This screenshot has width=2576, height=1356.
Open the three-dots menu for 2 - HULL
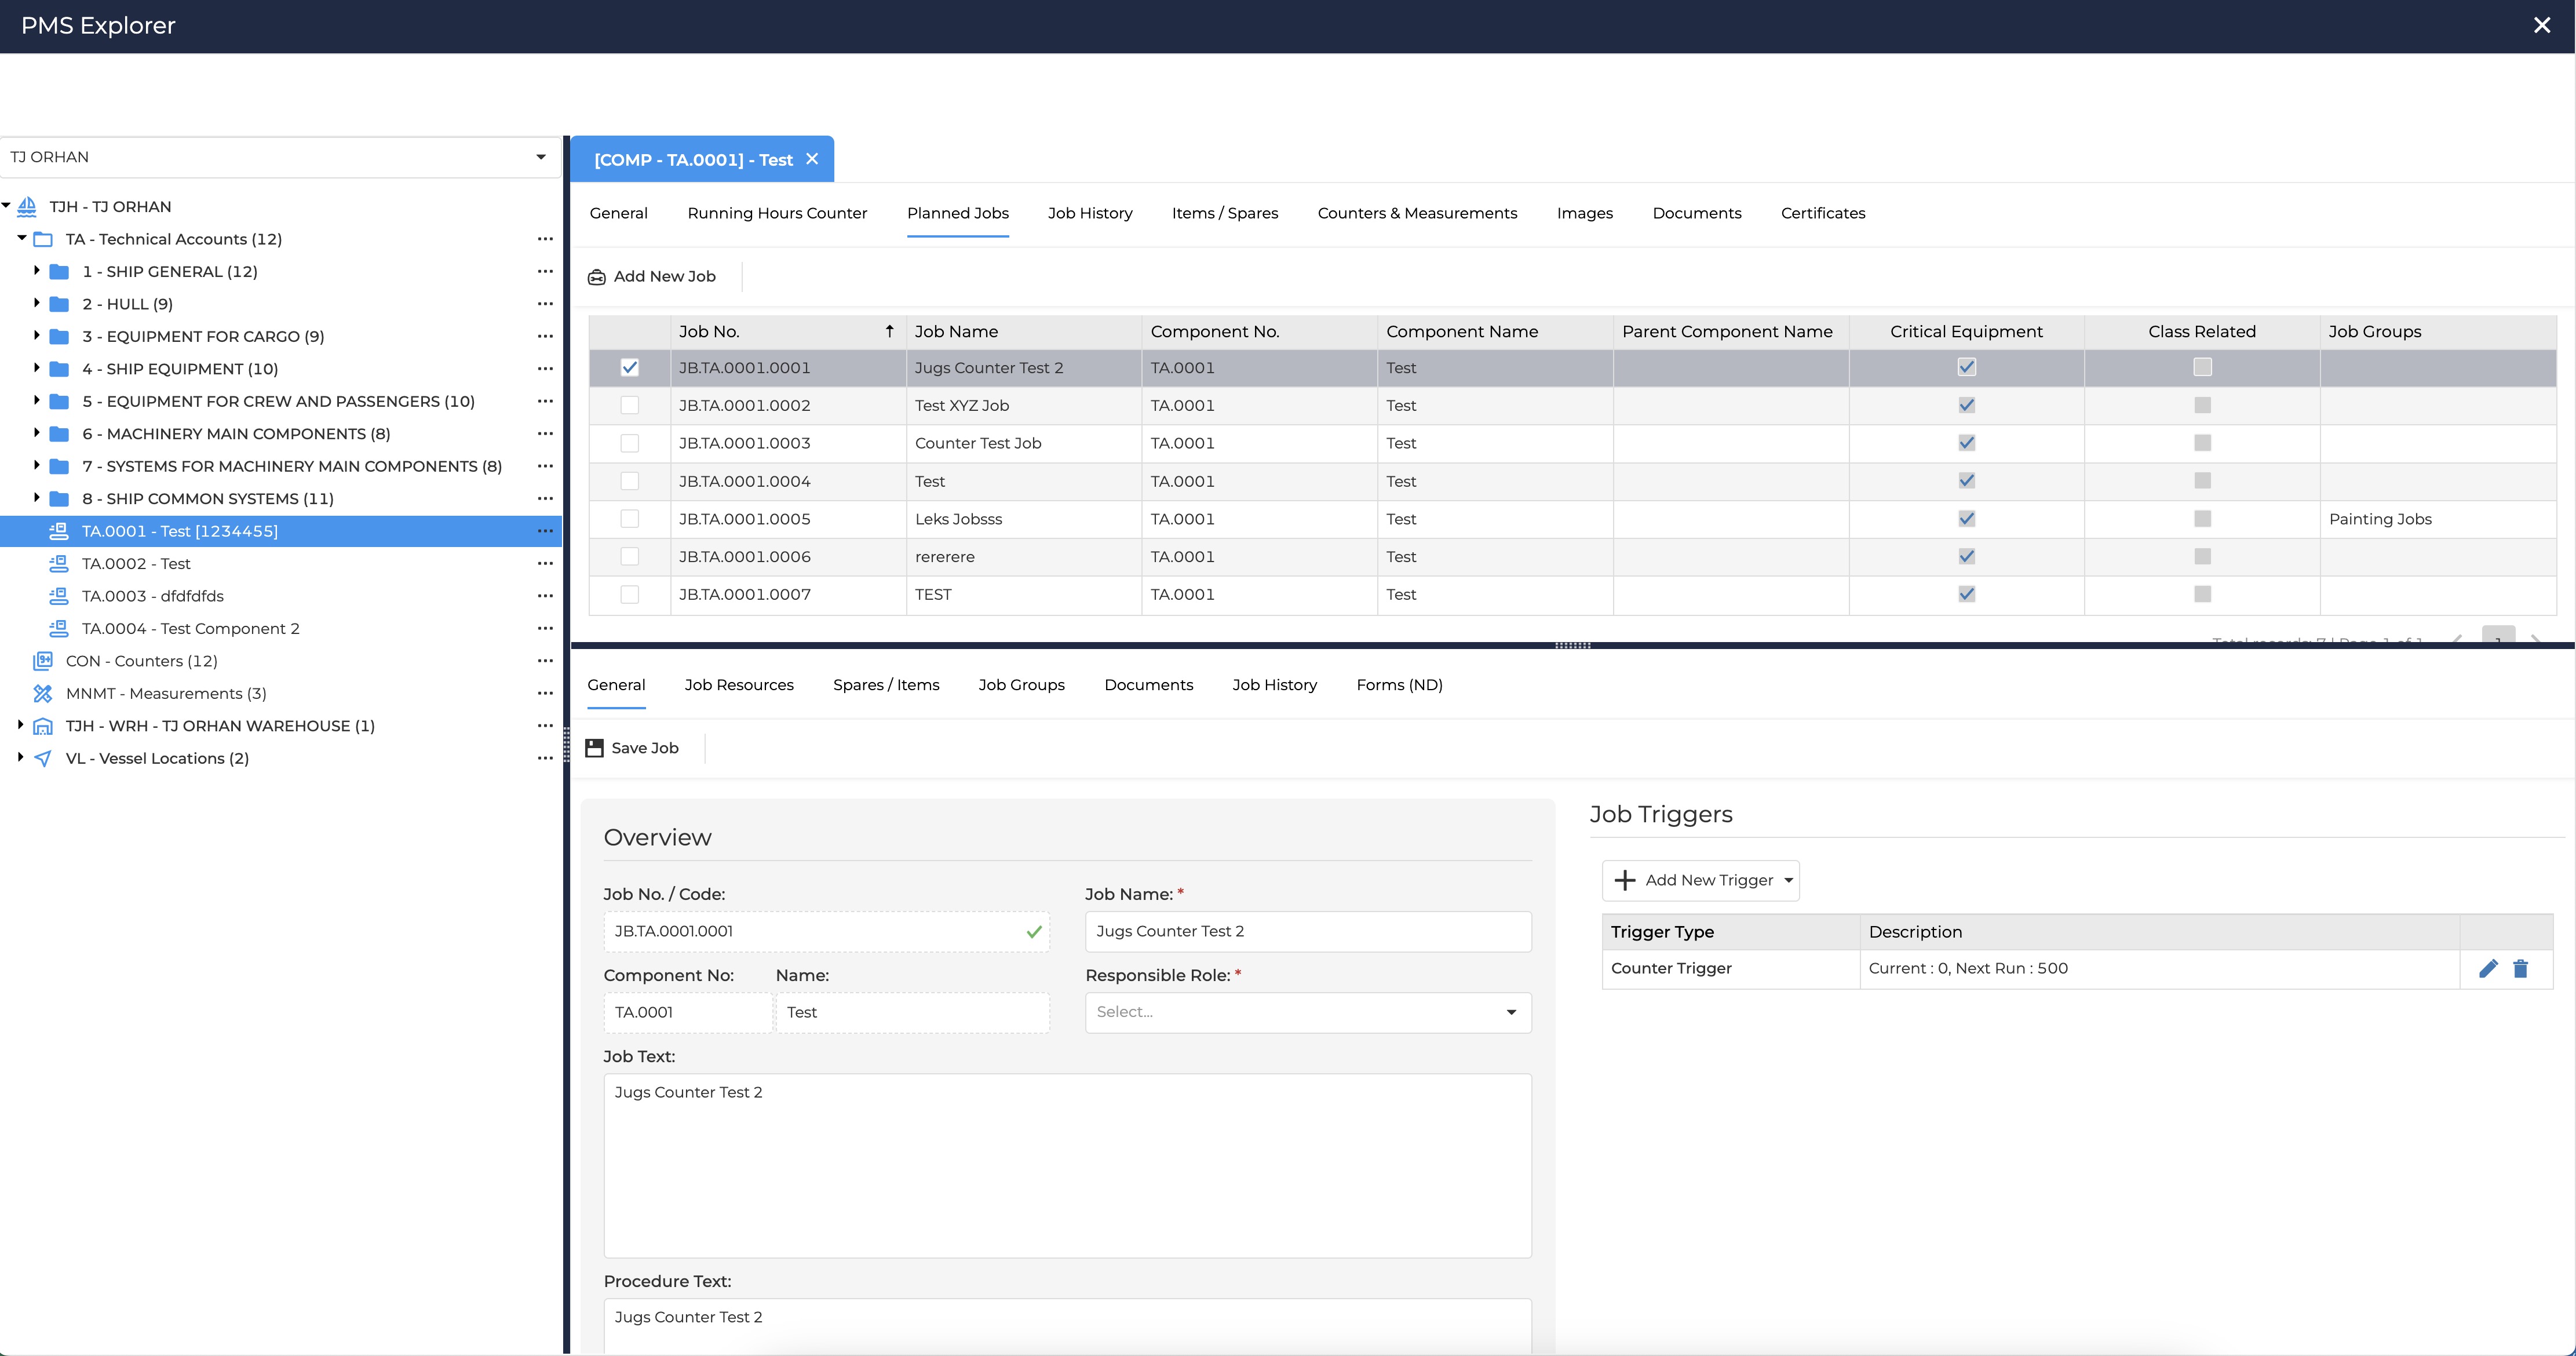click(x=545, y=304)
